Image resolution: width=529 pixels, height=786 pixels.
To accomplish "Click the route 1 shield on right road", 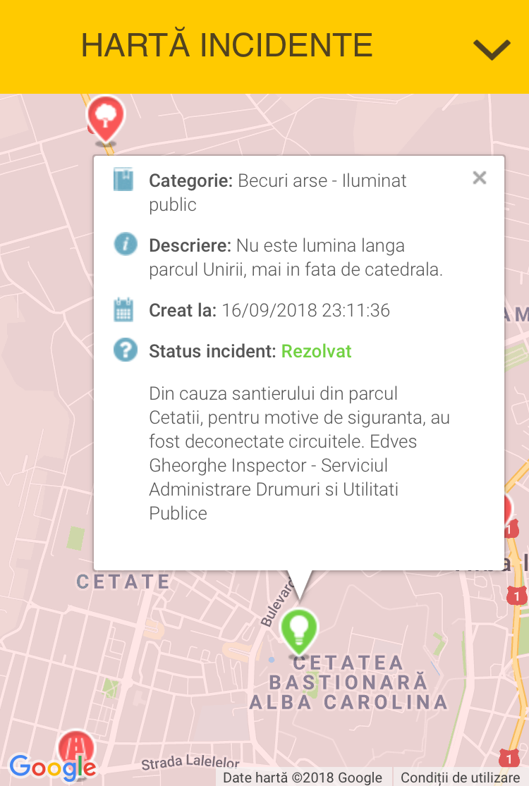I will pos(517,597).
